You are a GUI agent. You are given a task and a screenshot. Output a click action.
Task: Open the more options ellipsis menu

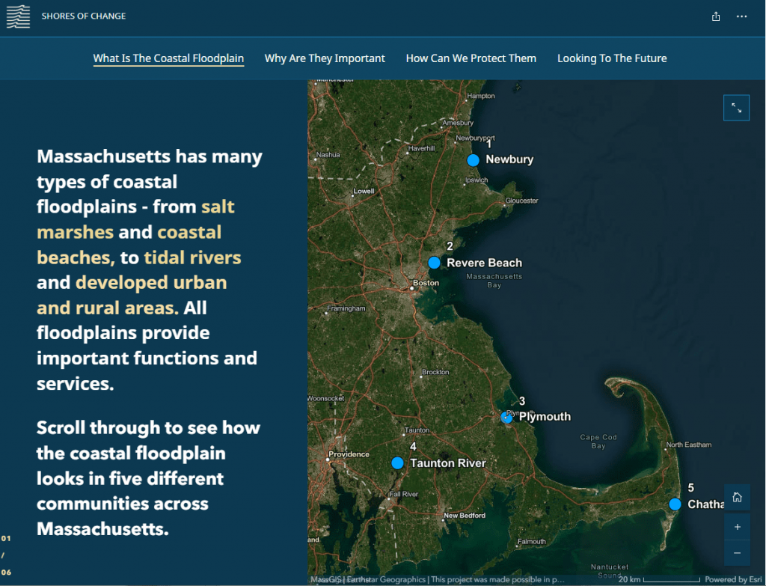741,16
